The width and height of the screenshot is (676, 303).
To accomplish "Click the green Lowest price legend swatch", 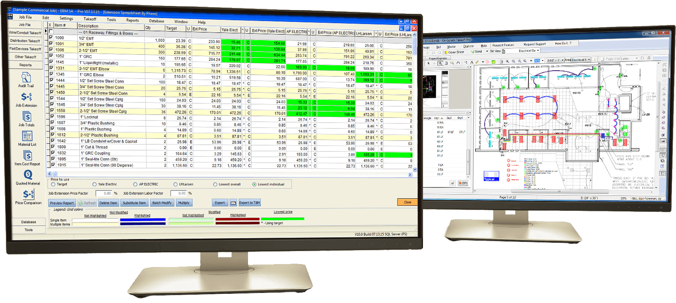I will (282, 218).
